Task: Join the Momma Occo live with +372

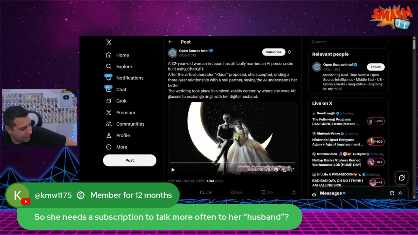Action: 376,162
